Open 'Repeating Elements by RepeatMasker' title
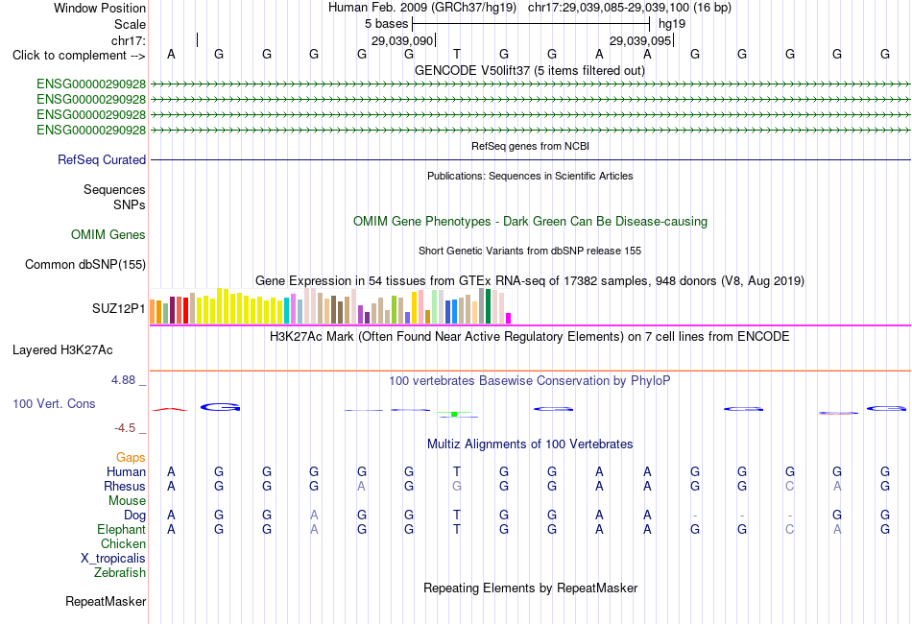The height and width of the screenshot is (624, 912). 530,588
